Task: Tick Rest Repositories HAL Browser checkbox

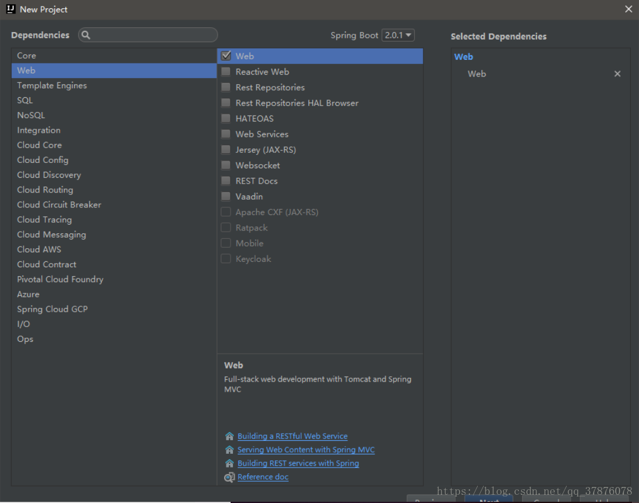Action: click(x=226, y=102)
